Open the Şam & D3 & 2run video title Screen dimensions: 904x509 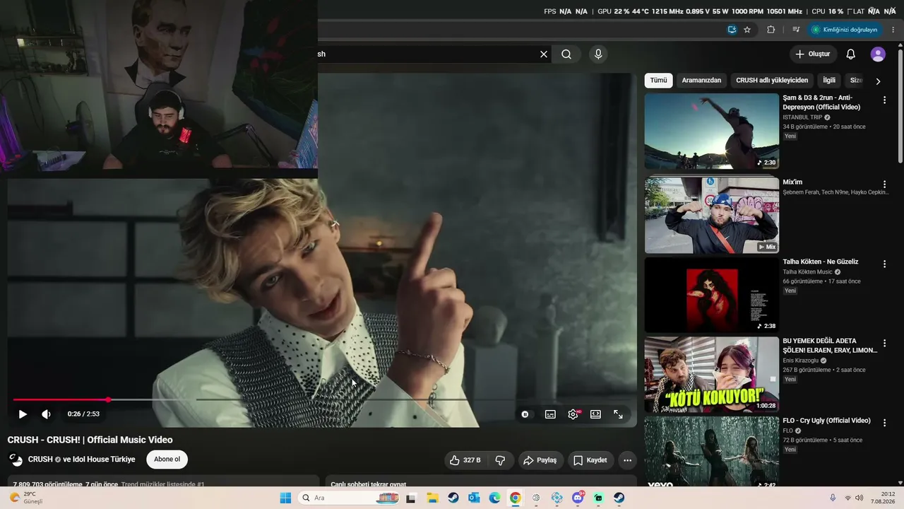click(x=821, y=103)
